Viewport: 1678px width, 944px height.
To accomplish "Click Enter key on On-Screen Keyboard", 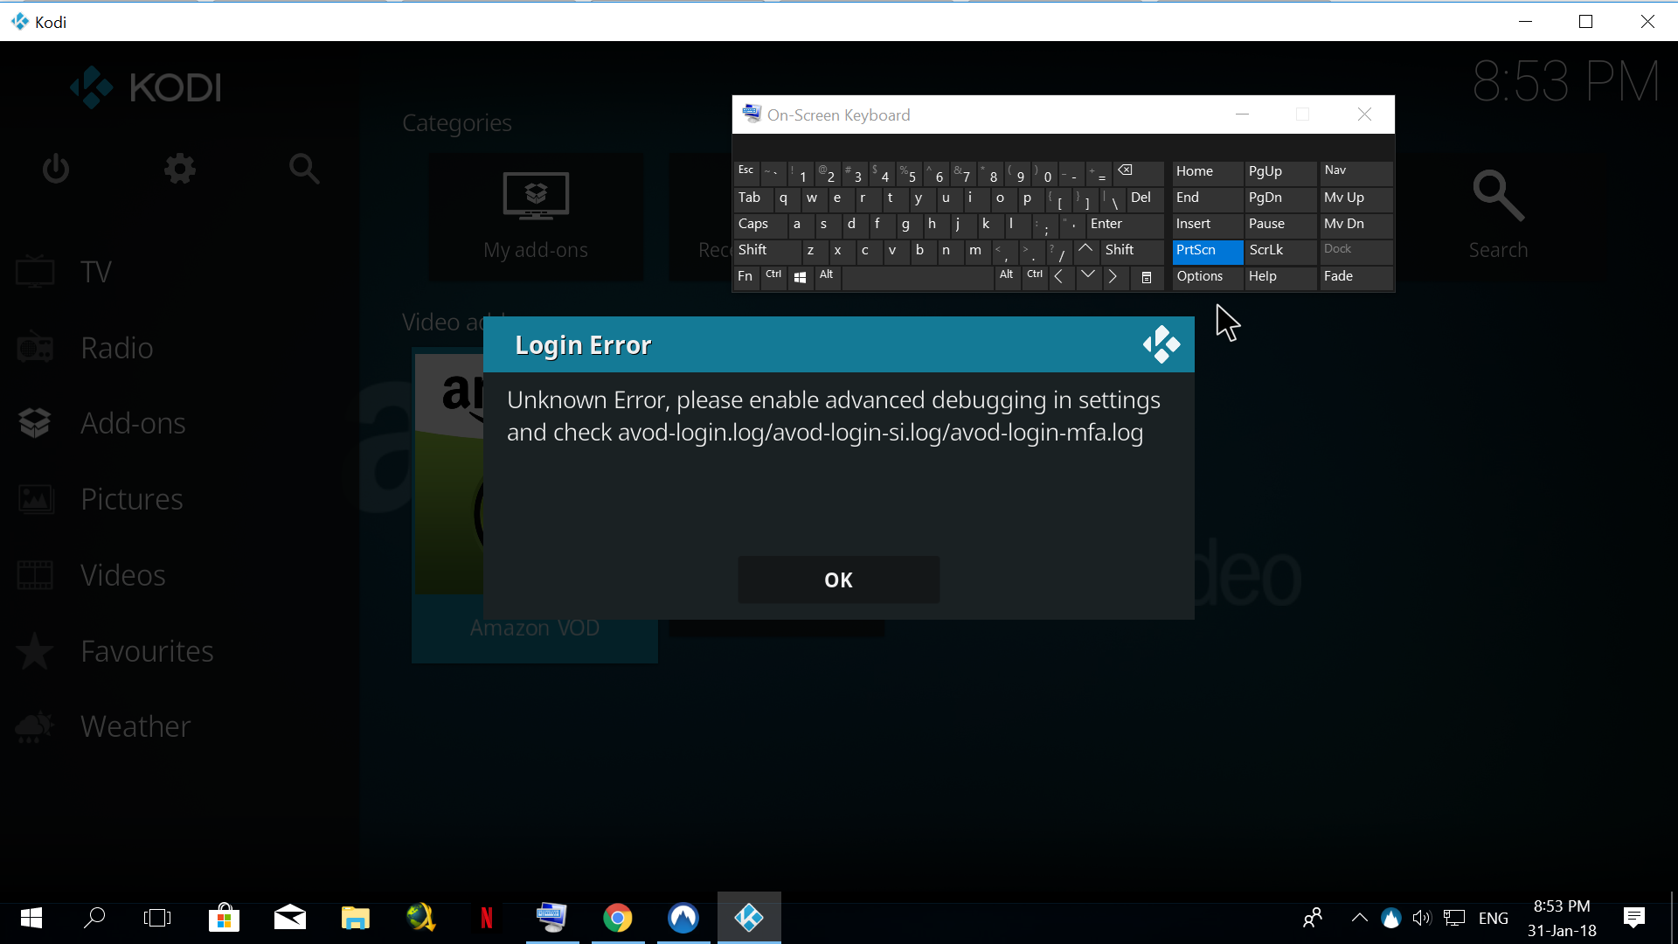I will click(1125, 225).
